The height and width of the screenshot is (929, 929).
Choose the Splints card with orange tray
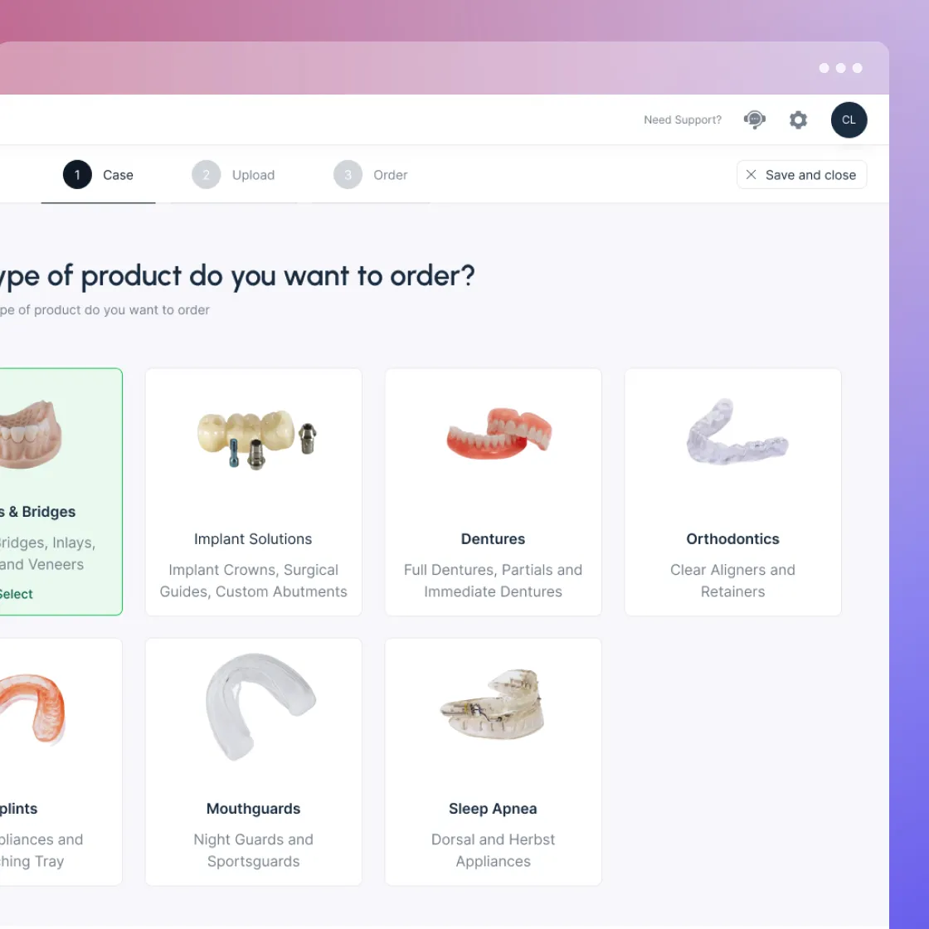[x=61, y=761]
